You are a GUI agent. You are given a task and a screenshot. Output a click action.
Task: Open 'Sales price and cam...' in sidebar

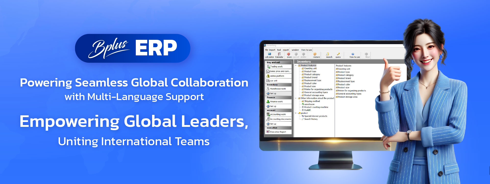click(278, 71)
